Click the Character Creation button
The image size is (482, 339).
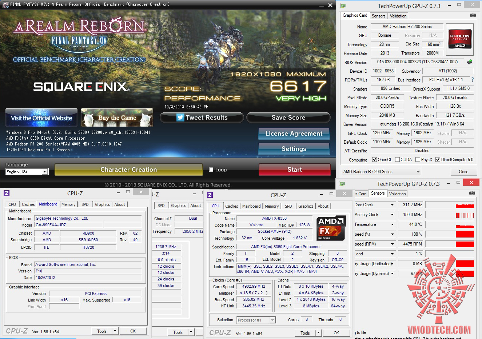129,169
